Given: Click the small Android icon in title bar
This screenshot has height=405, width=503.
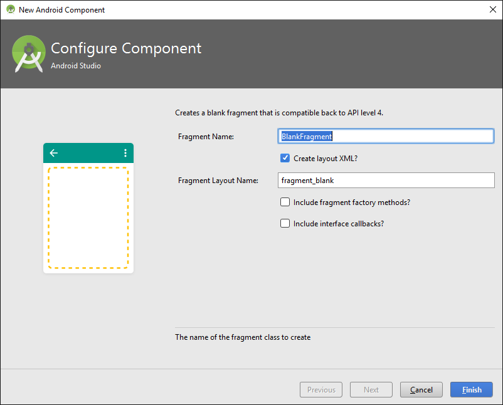Looking at the screenshot, I should (10, 10).
